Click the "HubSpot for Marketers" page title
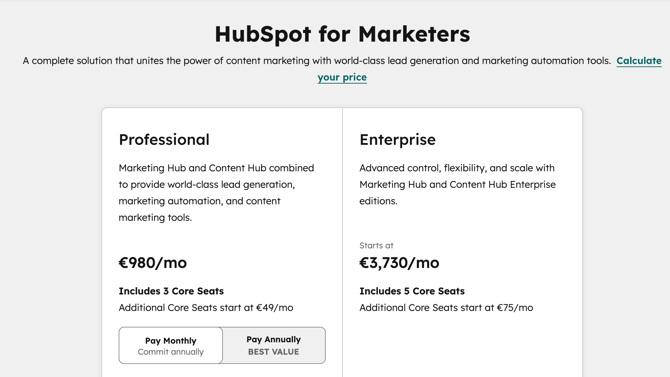670x377 pixels. (x=342, y=34)
